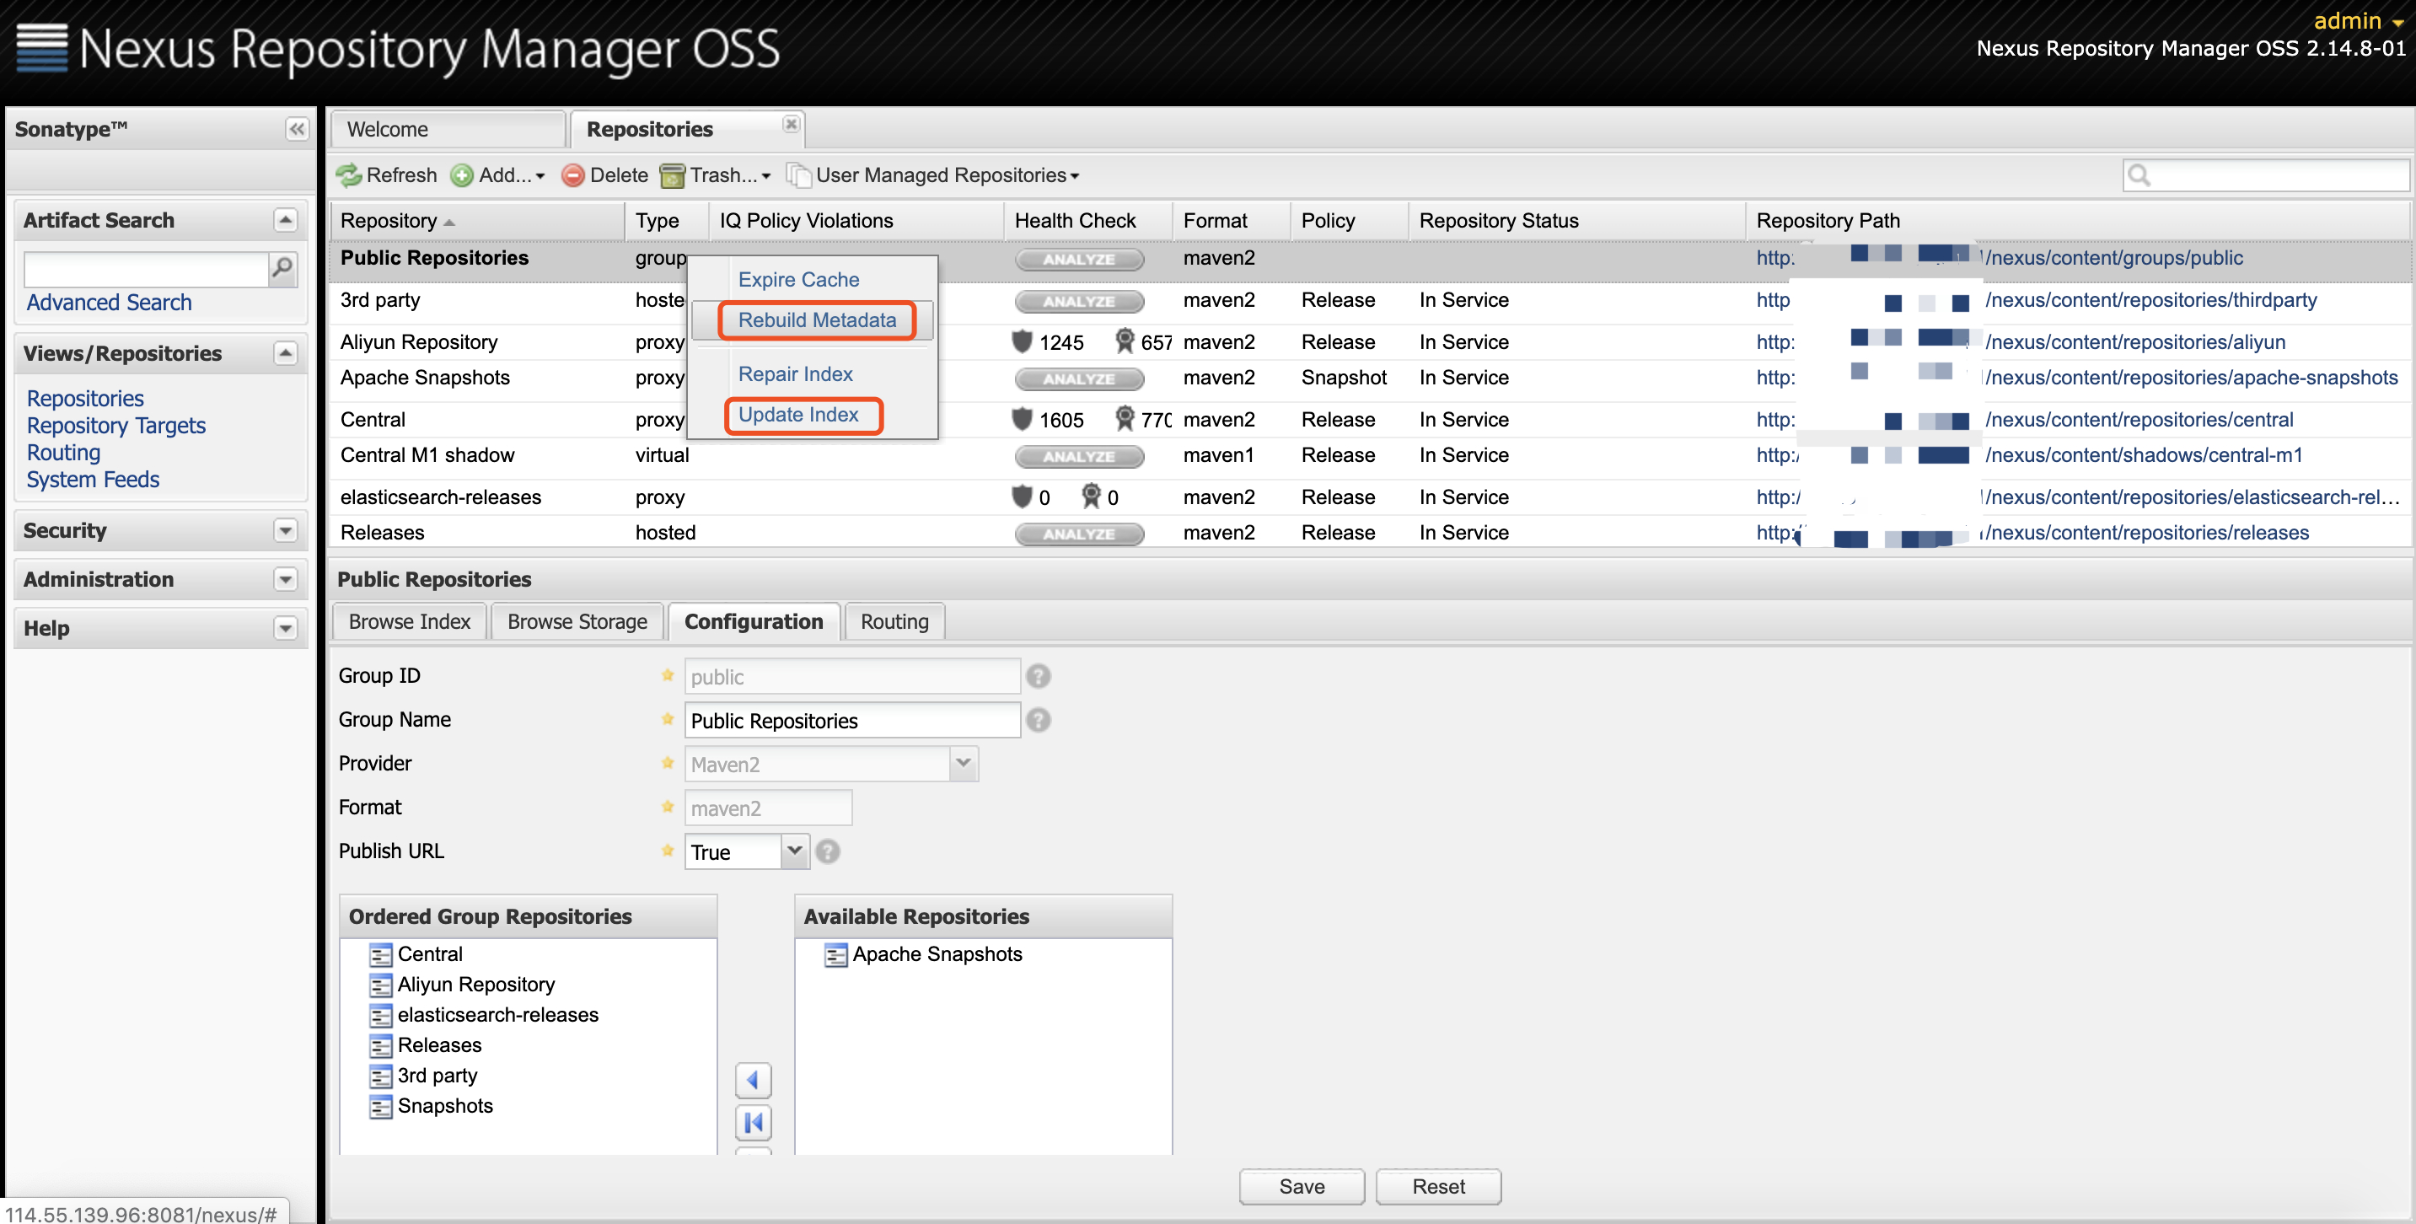The height and width of the screenshot is (1224, 2416).
Task: Select Expire Cache from context menu
Action: click(798, 280)
